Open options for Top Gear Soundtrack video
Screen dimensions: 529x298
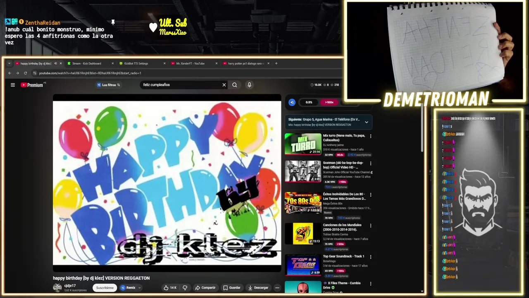371,257
